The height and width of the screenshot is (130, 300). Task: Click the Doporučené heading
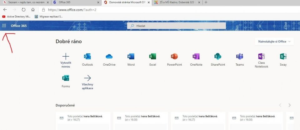pyautogui.click(x=65, y=105)
